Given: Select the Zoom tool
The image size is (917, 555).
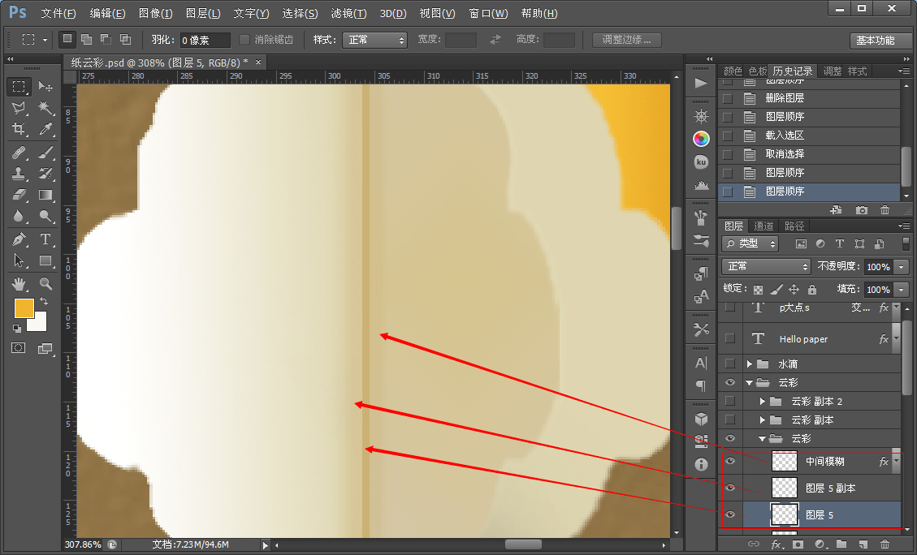Looking at the screenshot, I should [45, 284].
